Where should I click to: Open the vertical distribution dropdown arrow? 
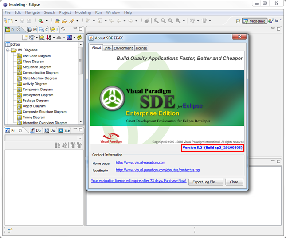[210, 21]
